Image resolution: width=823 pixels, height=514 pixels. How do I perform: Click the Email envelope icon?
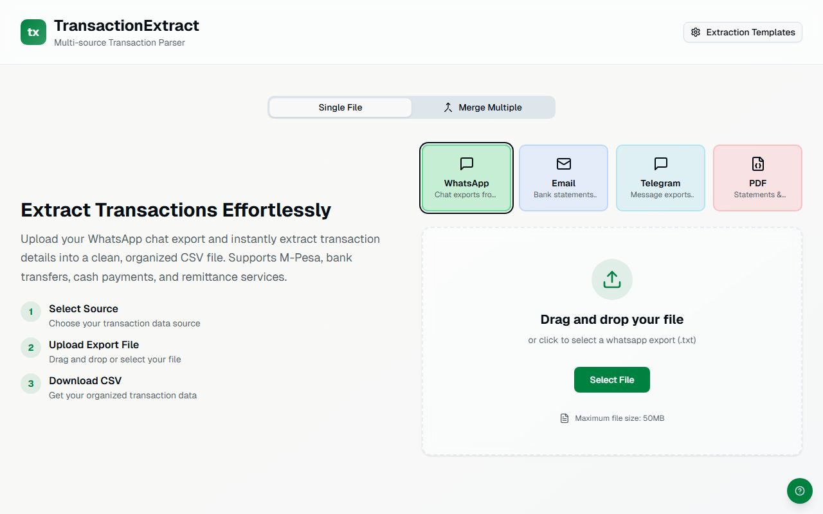pos(563,164)
